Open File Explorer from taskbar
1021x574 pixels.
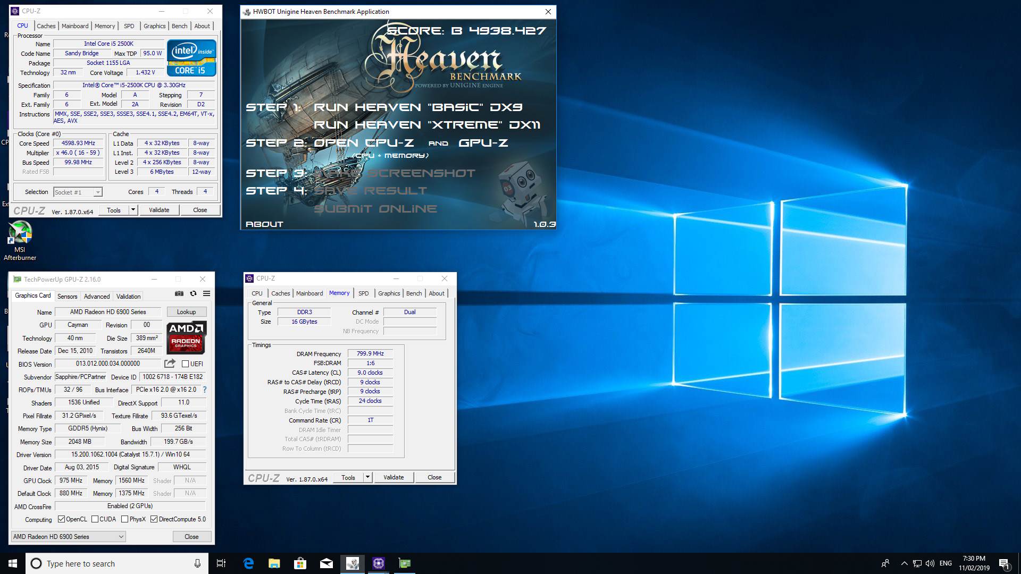[274, 563]
